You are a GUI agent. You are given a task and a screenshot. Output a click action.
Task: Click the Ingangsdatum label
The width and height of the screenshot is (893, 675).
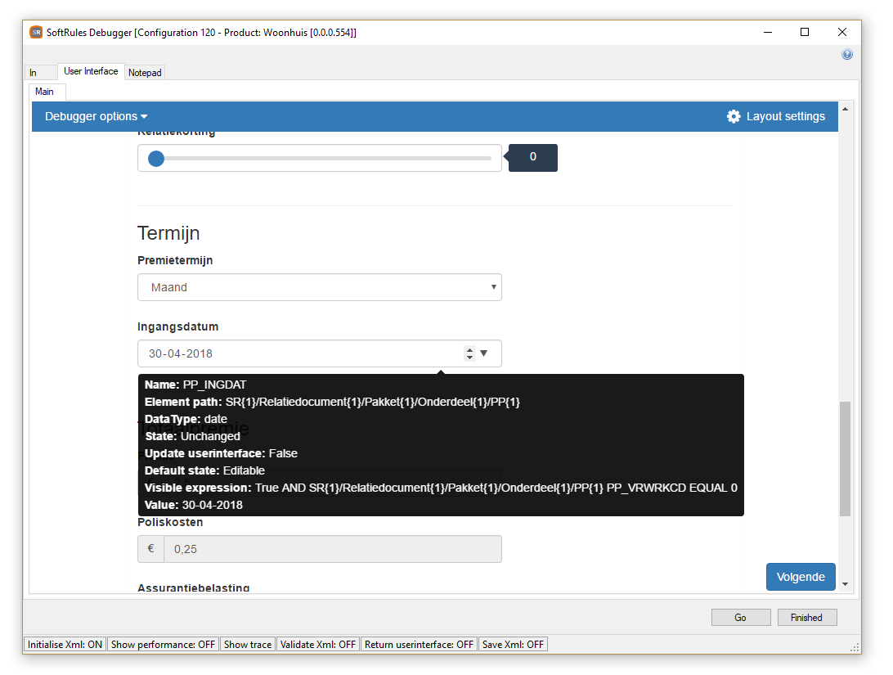(x=177, y=327)
